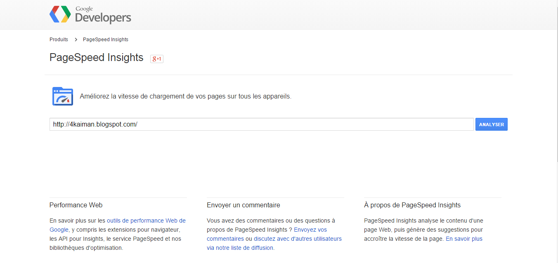Image resolution: width=558 pixels, height=263 pixels.
Task: Click the Performance Web section title
Action: (76, 205)
